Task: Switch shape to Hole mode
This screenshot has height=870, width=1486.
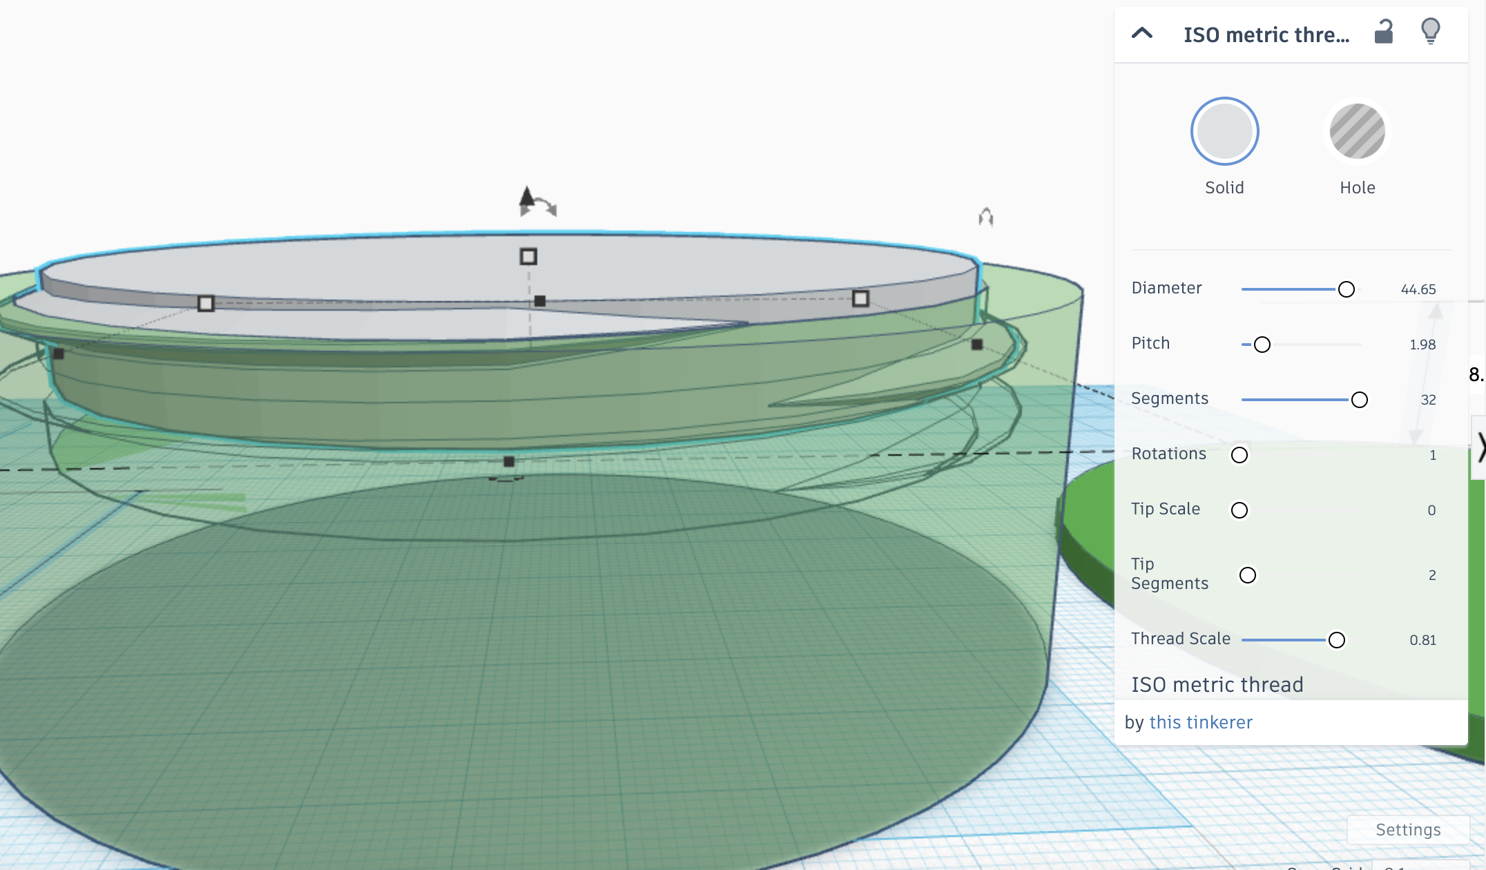Action: click(x=1357, y=131)
